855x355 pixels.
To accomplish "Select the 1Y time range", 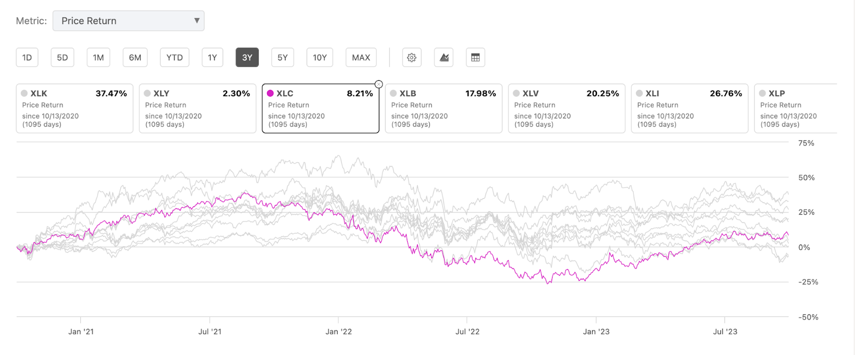I will (212, 58).
